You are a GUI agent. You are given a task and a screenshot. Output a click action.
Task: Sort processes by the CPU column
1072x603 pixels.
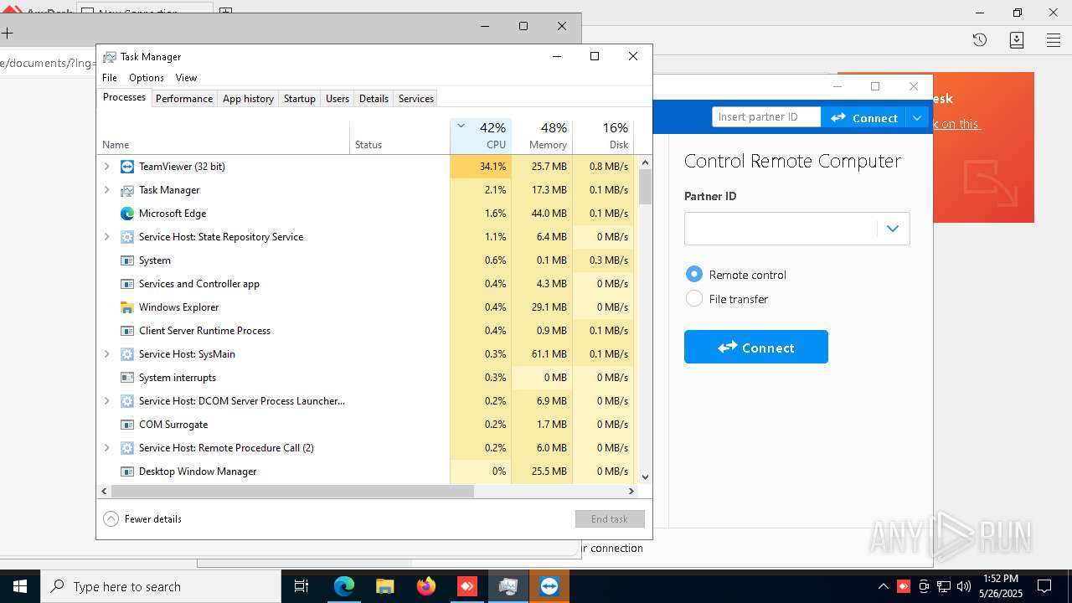click(x=481, y=136)
